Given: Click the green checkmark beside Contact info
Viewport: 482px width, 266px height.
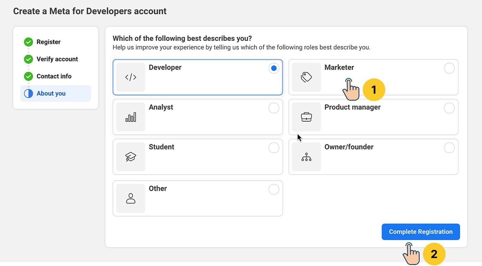Looking at the screenshot, I should tap(28, 76).
